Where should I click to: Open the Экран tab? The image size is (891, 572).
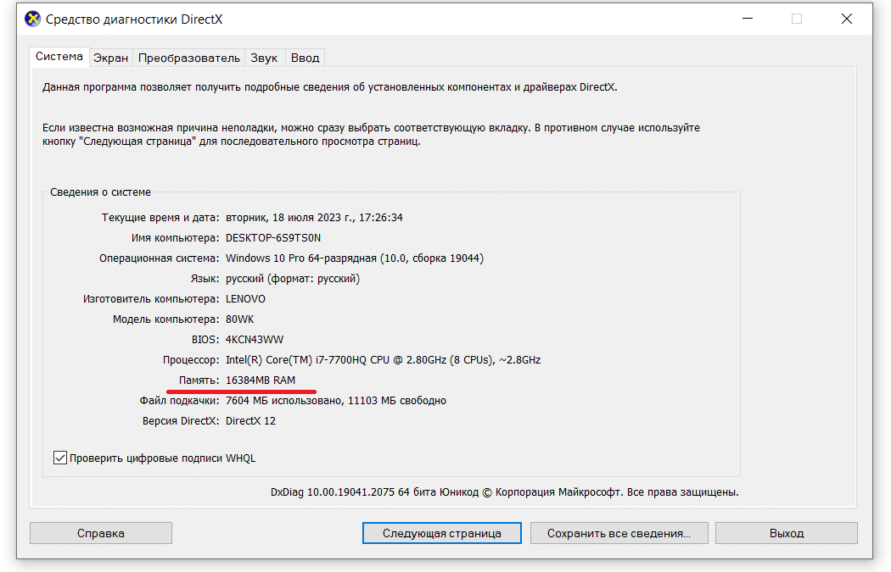click(110, 58)
